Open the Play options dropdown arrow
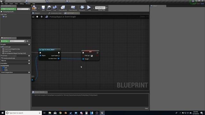 point(94,8)
